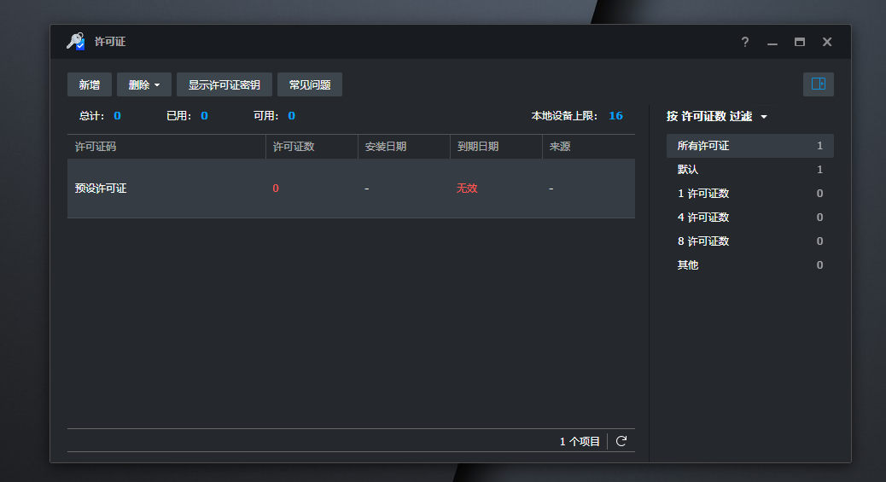The width and height of the screenshot is (886, 482).
Task: Select the 其他 filter
Action: pyautogui.click(x=749, y=265)
